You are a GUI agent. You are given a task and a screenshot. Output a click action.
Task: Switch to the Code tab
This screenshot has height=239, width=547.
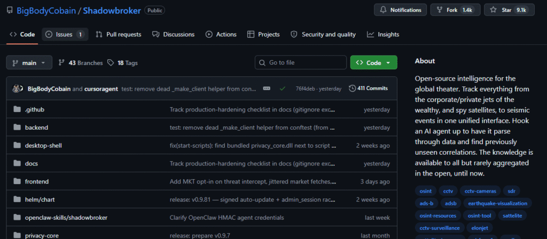(x=22, y=35)
